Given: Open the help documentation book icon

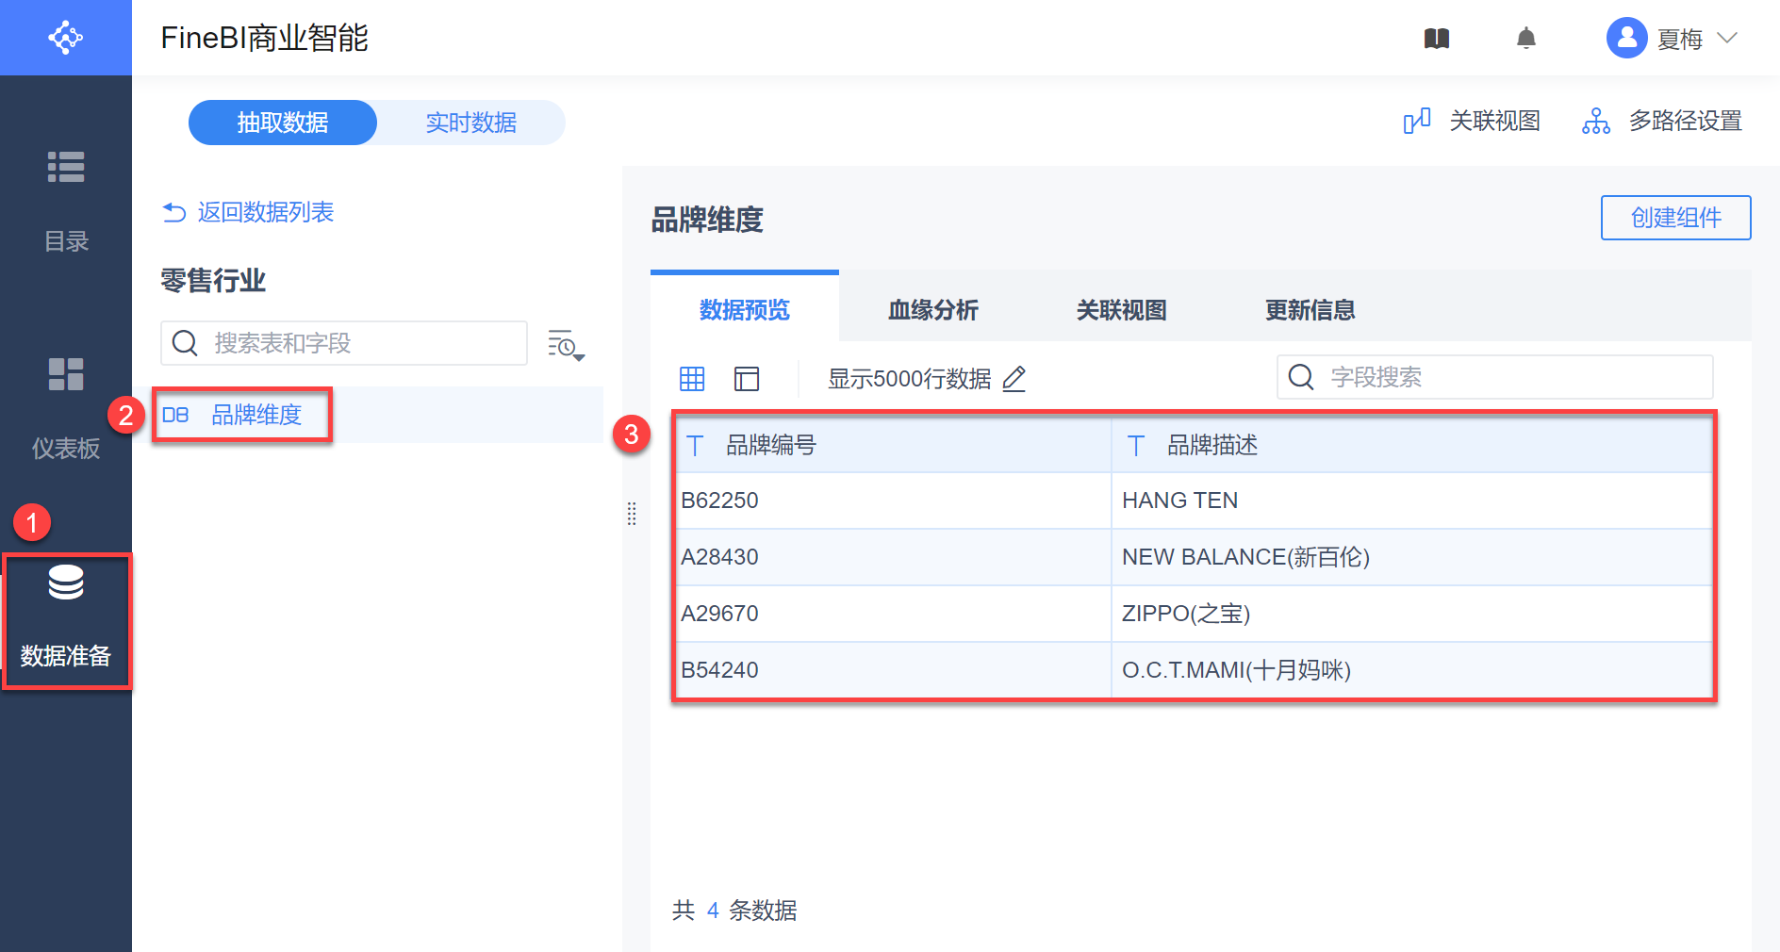Looking at the screenshot, I should pyautogui.click(x=1436, y=39).
